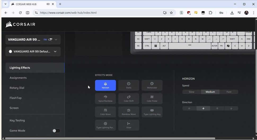Viewport: 257px width, 140px height.
Task: Set Horizon speed to Slow
Action: (x=191, y=92)
